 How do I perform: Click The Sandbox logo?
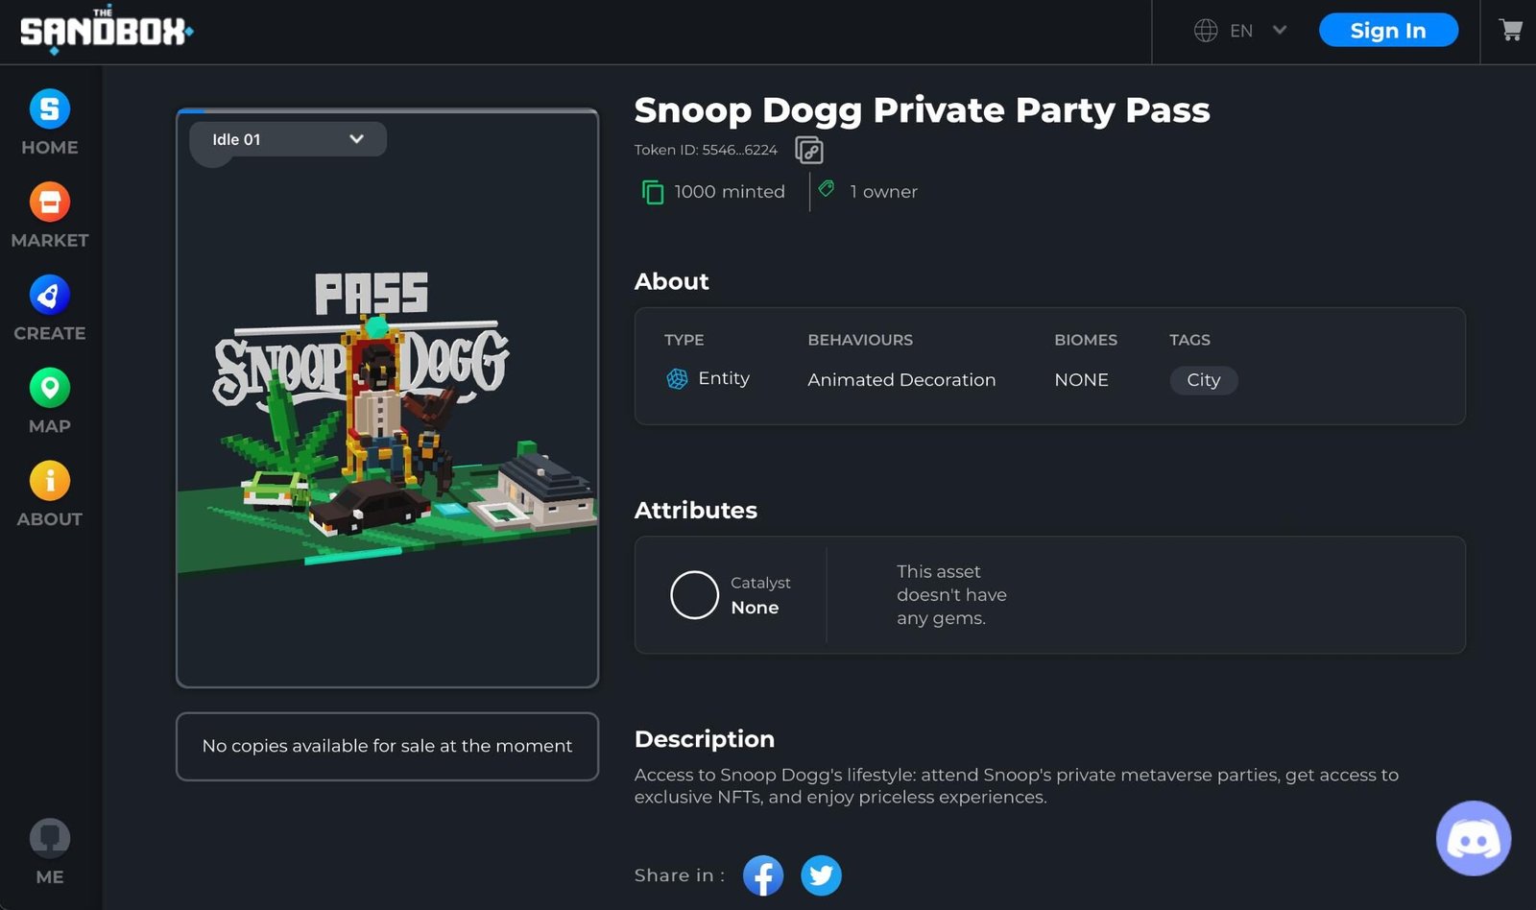[x=106, y=31]
